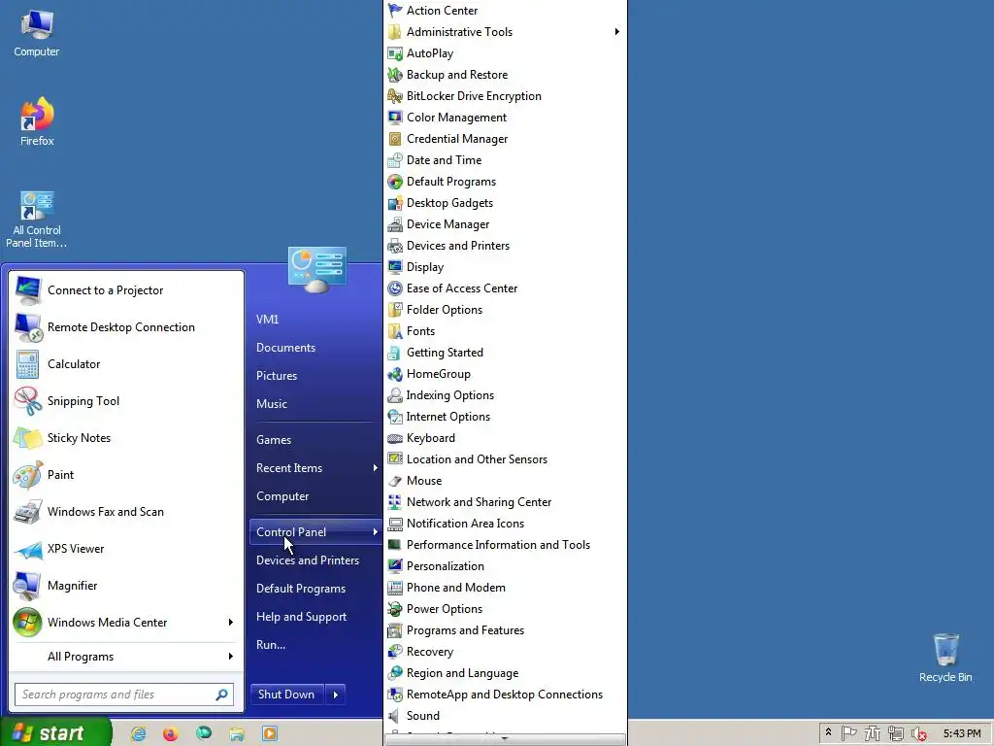Screen dimensions: 994x746
Task: Open Date and Time icon
Action: (x=395, y=160)
